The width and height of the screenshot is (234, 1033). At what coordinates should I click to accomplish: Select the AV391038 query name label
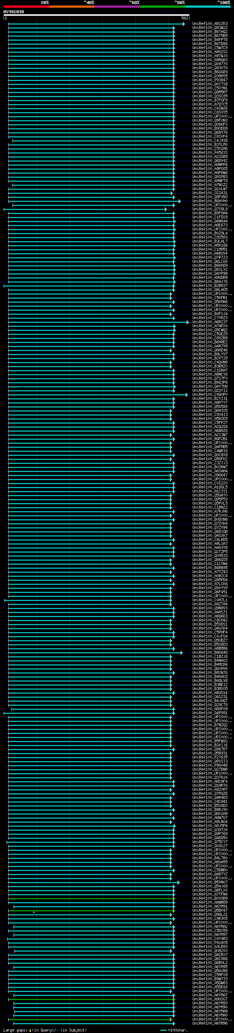14,12
